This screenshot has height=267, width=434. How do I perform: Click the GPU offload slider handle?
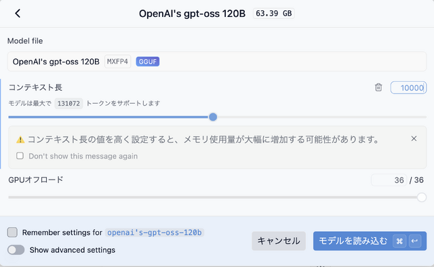[422, 197]
